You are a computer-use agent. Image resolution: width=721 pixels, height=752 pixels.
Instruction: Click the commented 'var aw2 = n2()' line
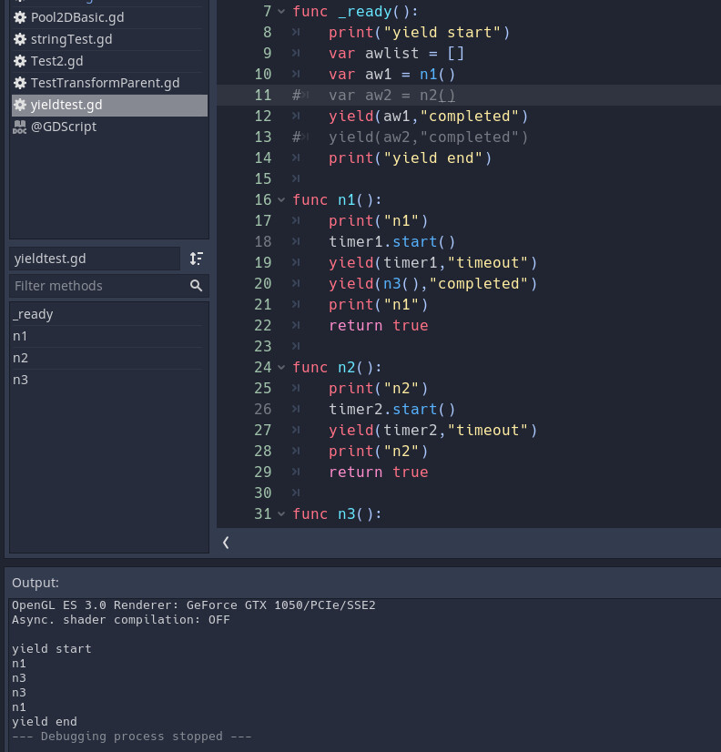tap(392, 96)
